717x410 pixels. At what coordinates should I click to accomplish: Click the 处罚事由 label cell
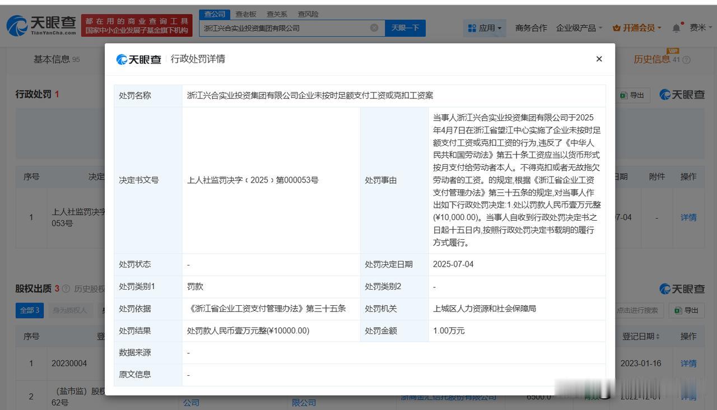[394, 180]
